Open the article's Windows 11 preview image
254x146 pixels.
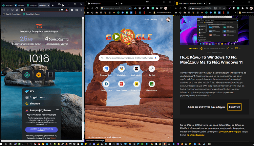click(x=215, y=30)
